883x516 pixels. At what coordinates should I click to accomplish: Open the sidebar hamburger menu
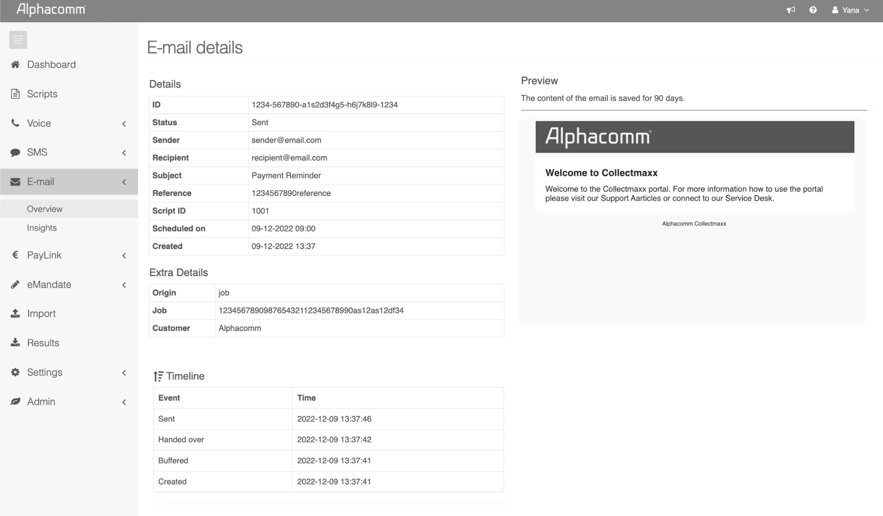(x=18, y=39)
